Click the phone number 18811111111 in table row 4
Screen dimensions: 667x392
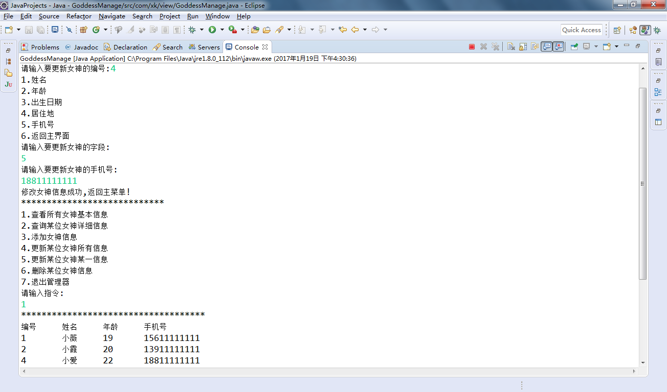(x=172, y=360)
